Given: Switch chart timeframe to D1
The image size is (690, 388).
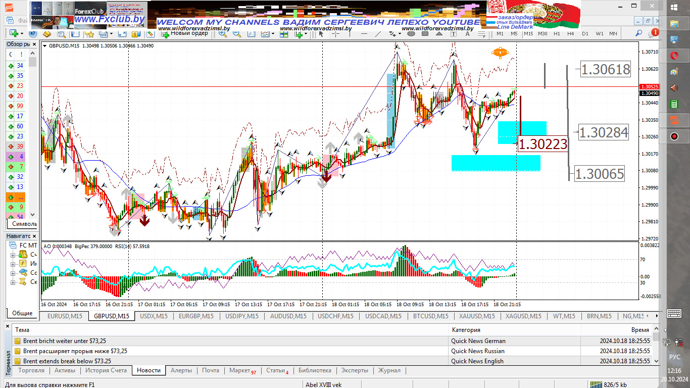Looking at the screenshot, I should [585, 34].
